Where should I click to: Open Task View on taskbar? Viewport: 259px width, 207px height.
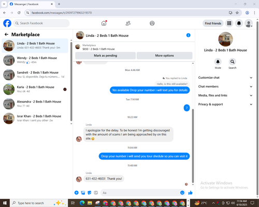click(x=73, y=203)
